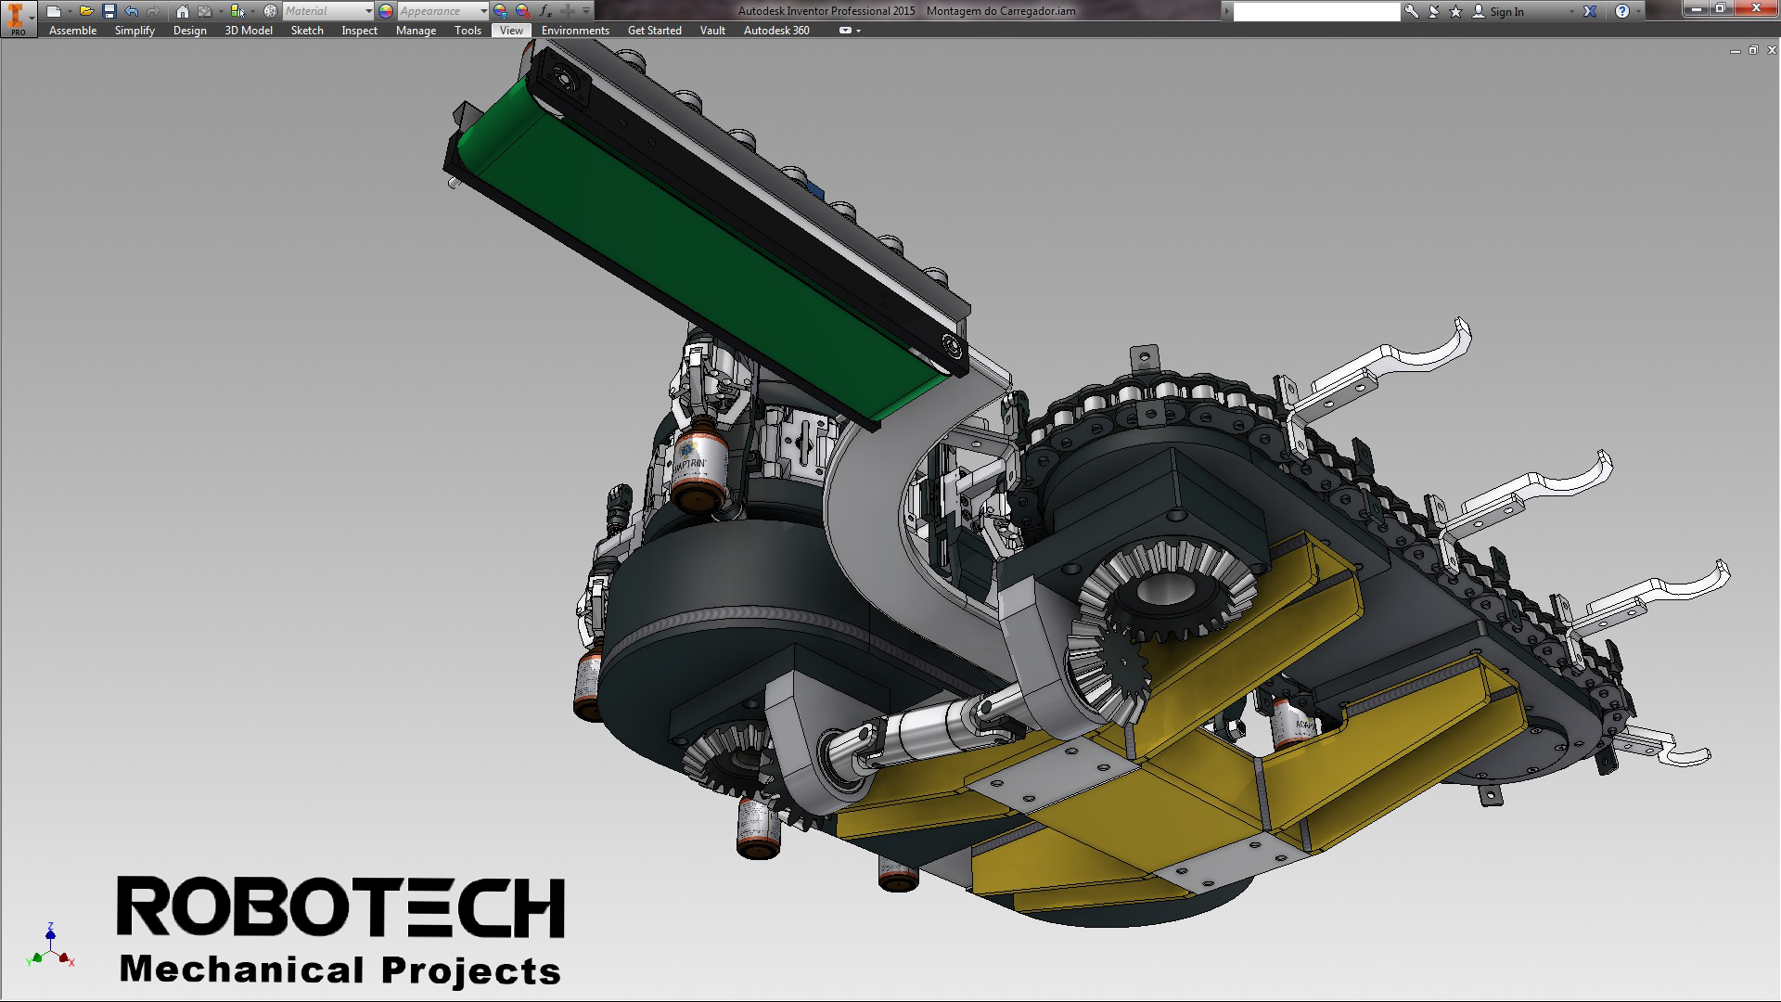
Task: Open Favorites star icon
Action: click(x=1455, y=11)
